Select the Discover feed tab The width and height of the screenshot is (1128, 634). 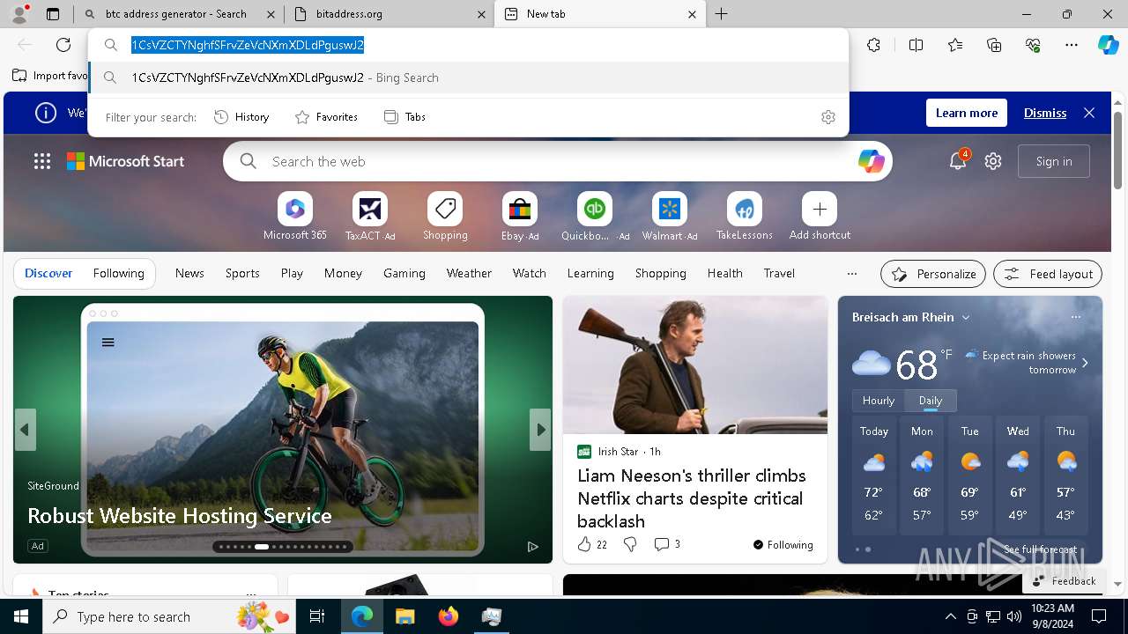48,274
